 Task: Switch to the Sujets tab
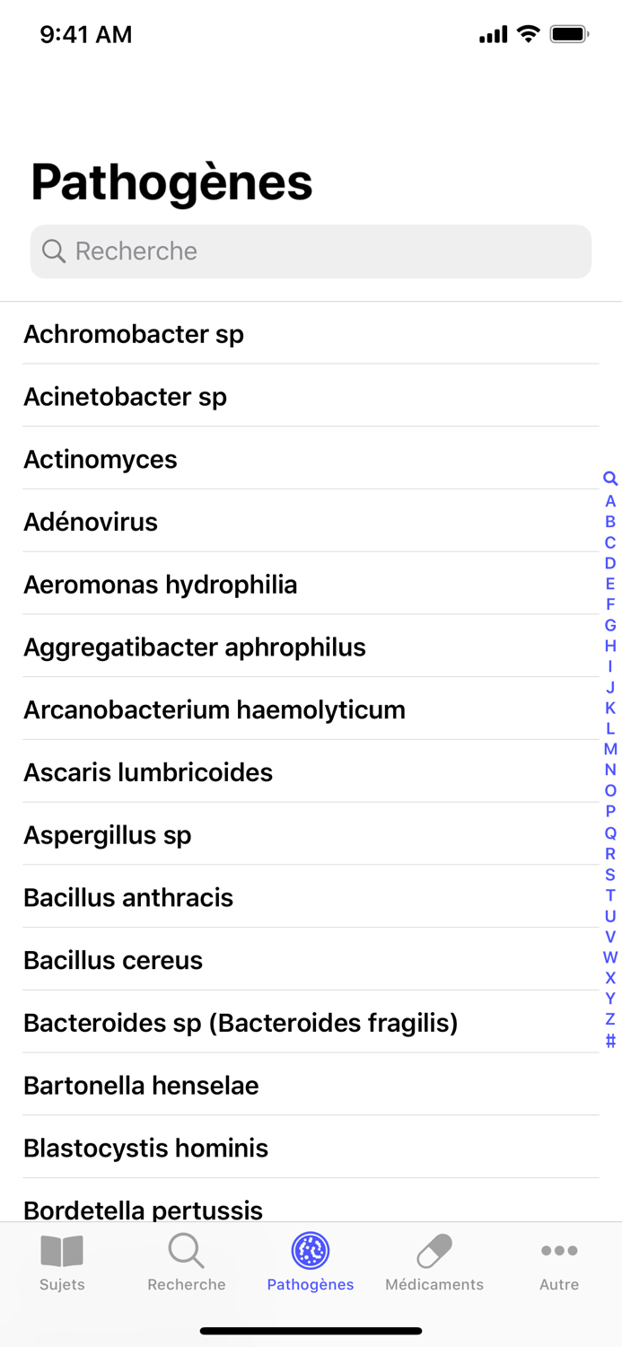pyautogui.click(x=61, y=1262)
